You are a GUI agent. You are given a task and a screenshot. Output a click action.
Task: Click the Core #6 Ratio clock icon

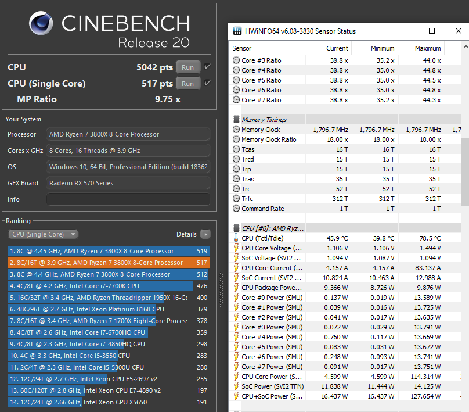pos(236,90)
